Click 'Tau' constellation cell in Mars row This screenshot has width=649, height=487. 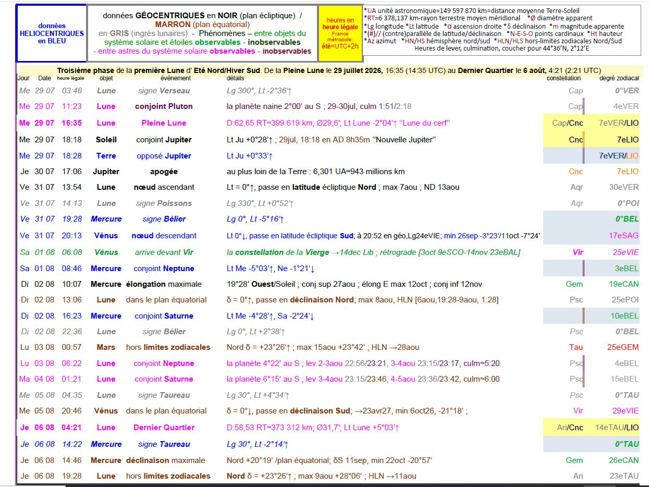click(x=576, y=347)
